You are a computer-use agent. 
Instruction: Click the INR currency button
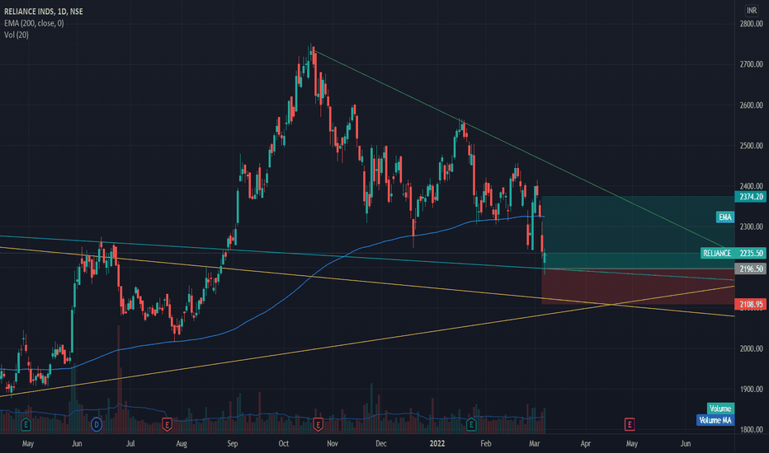click(x=752, y=10)
